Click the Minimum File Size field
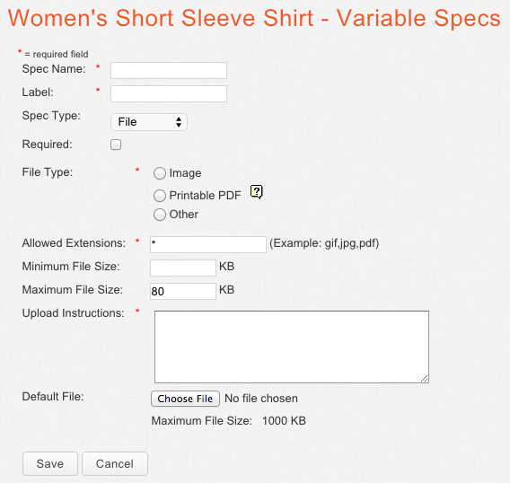The width and height of the screenshot is (510, 483). 183,268
